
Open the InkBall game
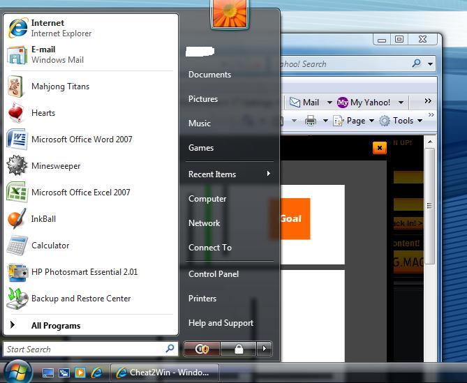pos(43,219)
